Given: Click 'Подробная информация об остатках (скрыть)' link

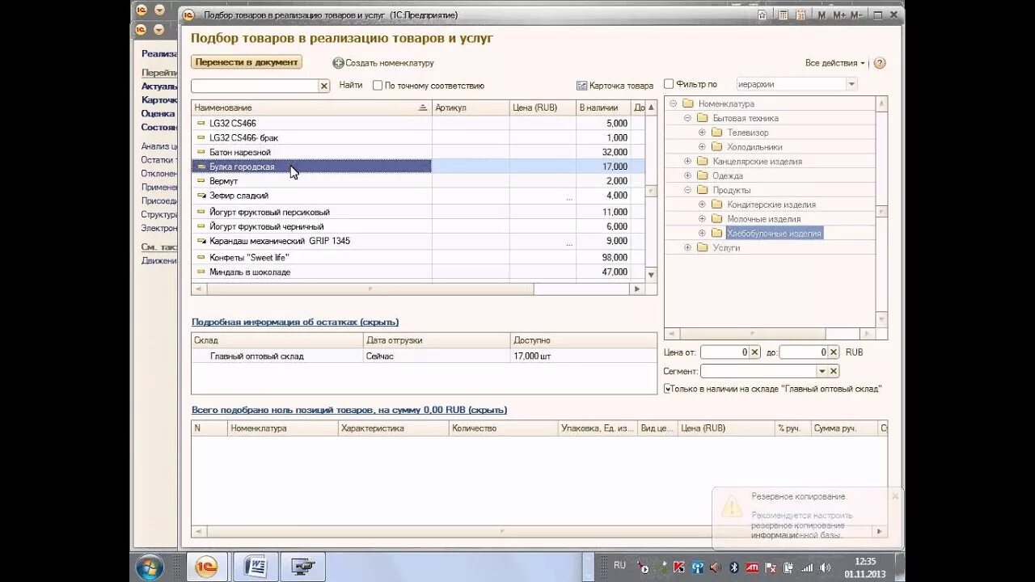Looking at the screenshot, I should pyautogui.click(x=294, y=322).
